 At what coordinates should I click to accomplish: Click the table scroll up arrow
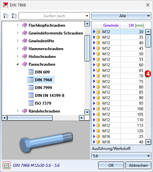click(x=148, y=32)
